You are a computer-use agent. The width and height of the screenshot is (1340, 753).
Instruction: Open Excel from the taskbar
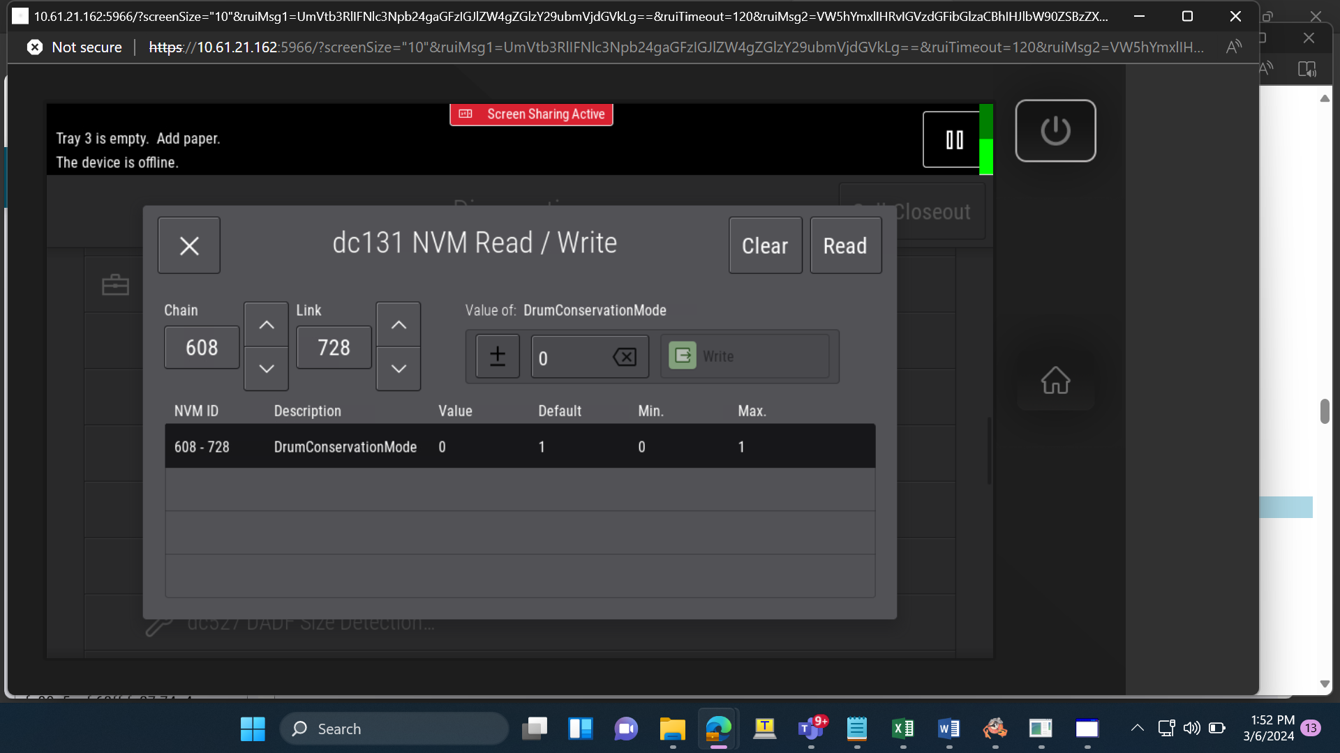(x=903, y=729)
